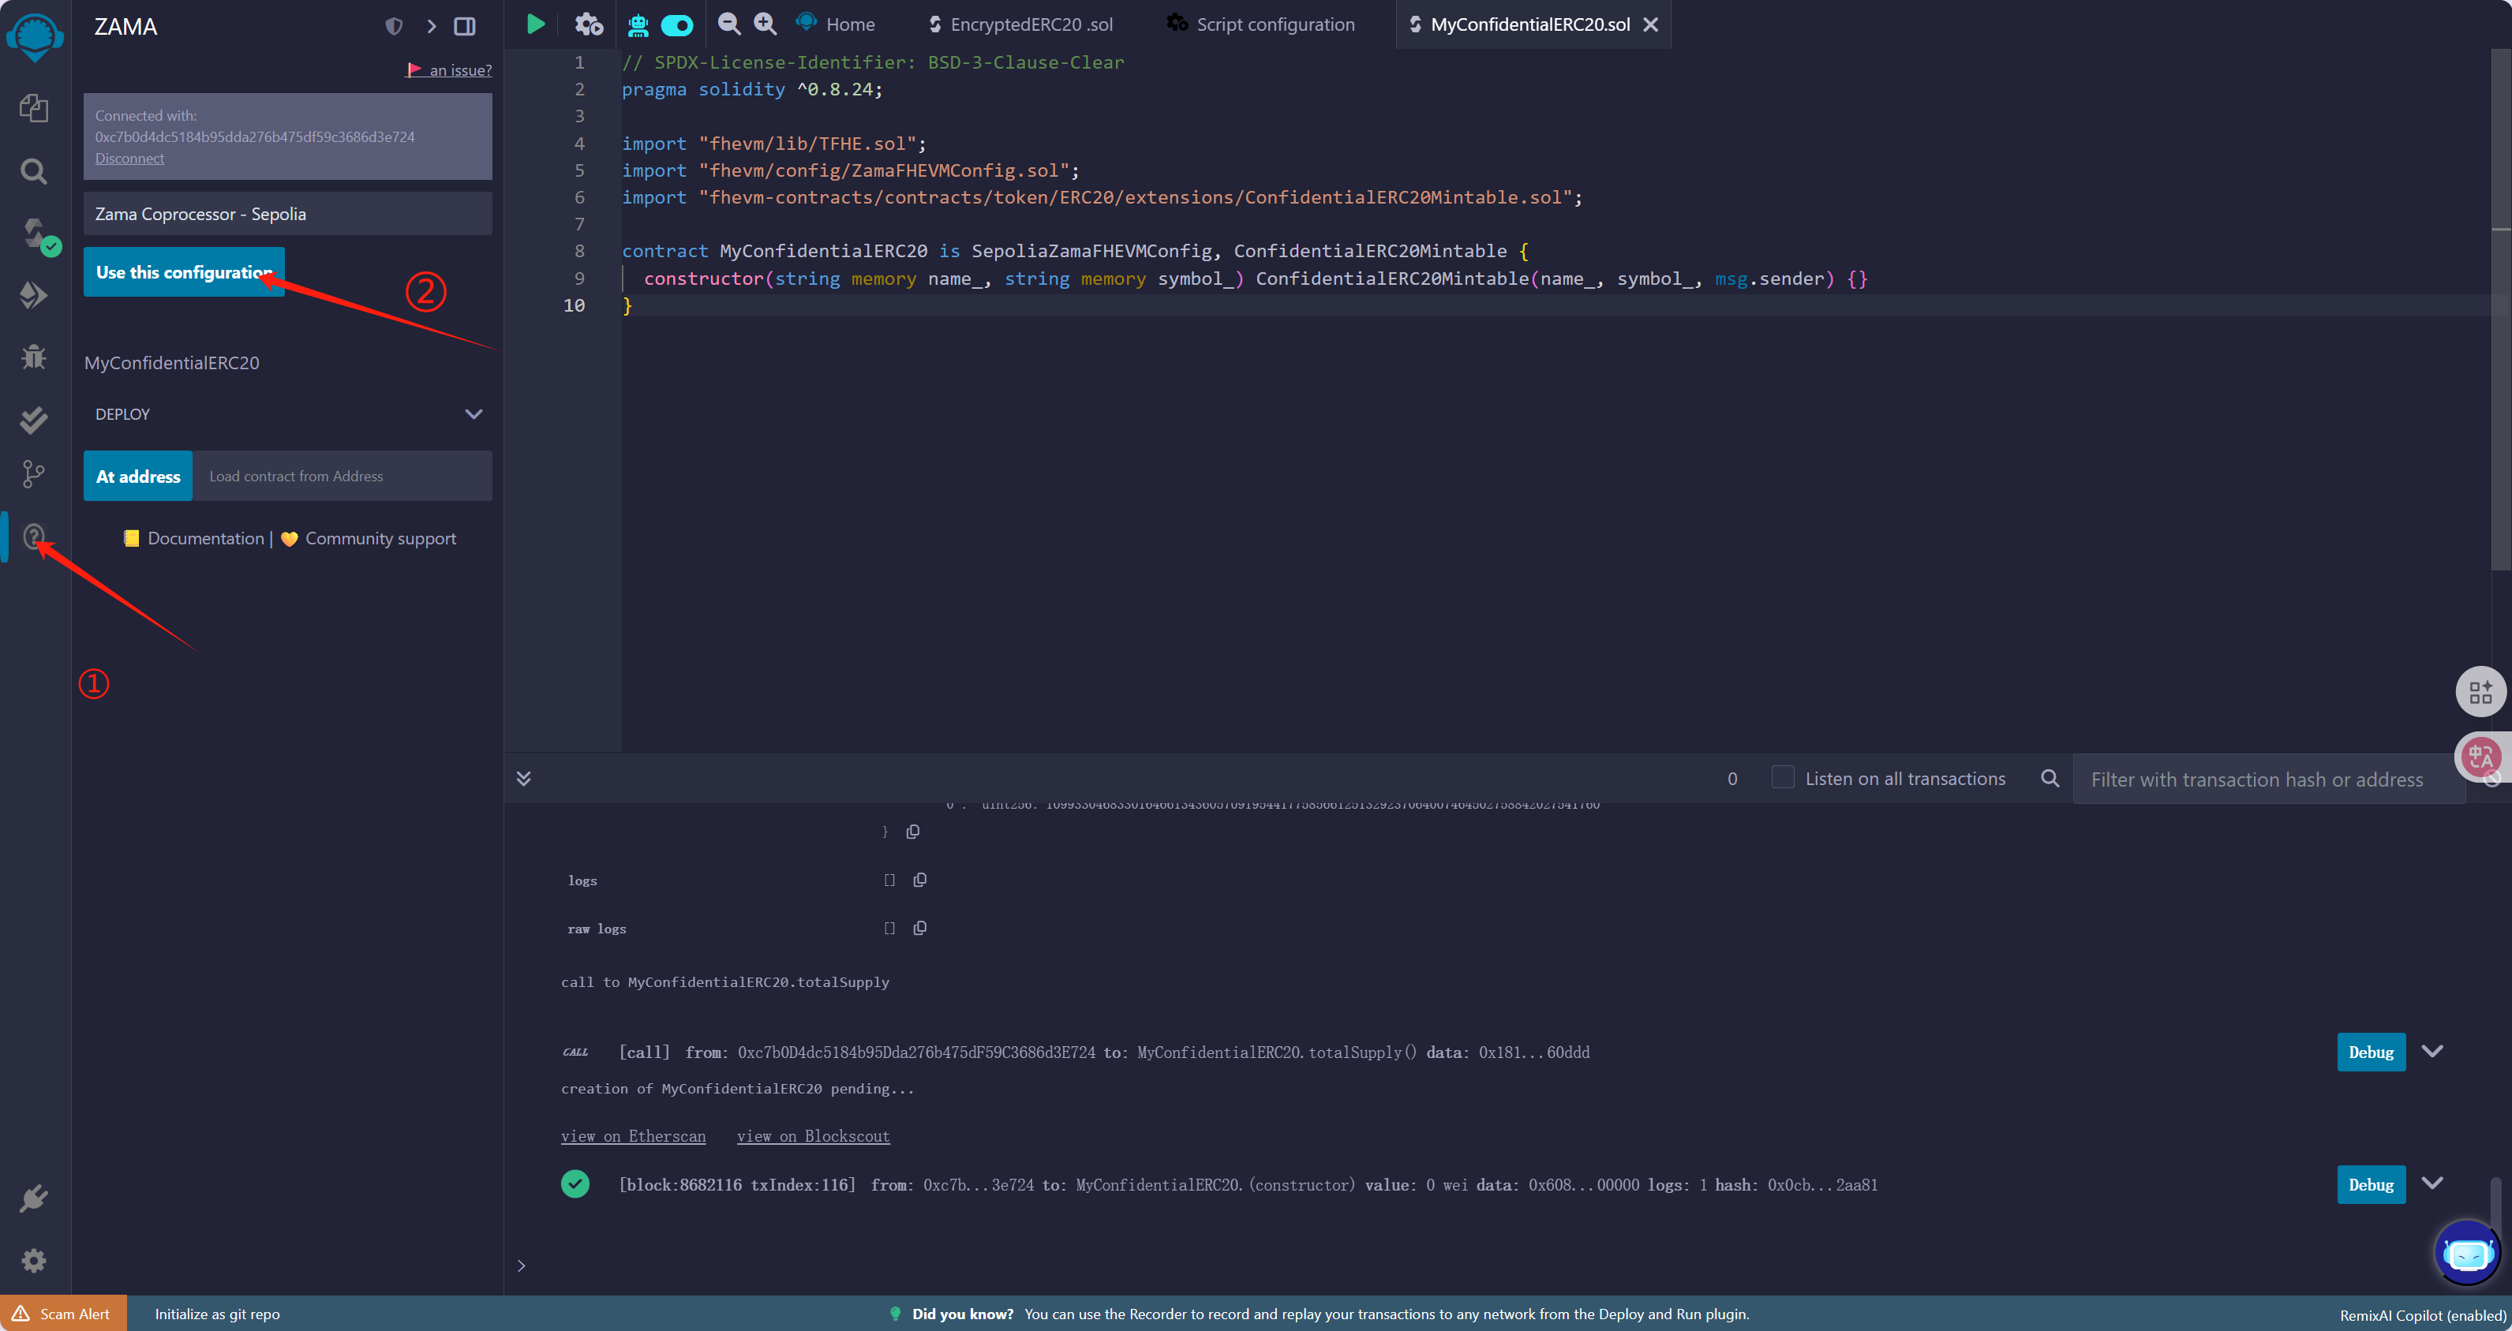This screenshot has width=2512, height=1331.
Task: Expand the DEPLOY section chevron
Action: click(x=474, y=414)
